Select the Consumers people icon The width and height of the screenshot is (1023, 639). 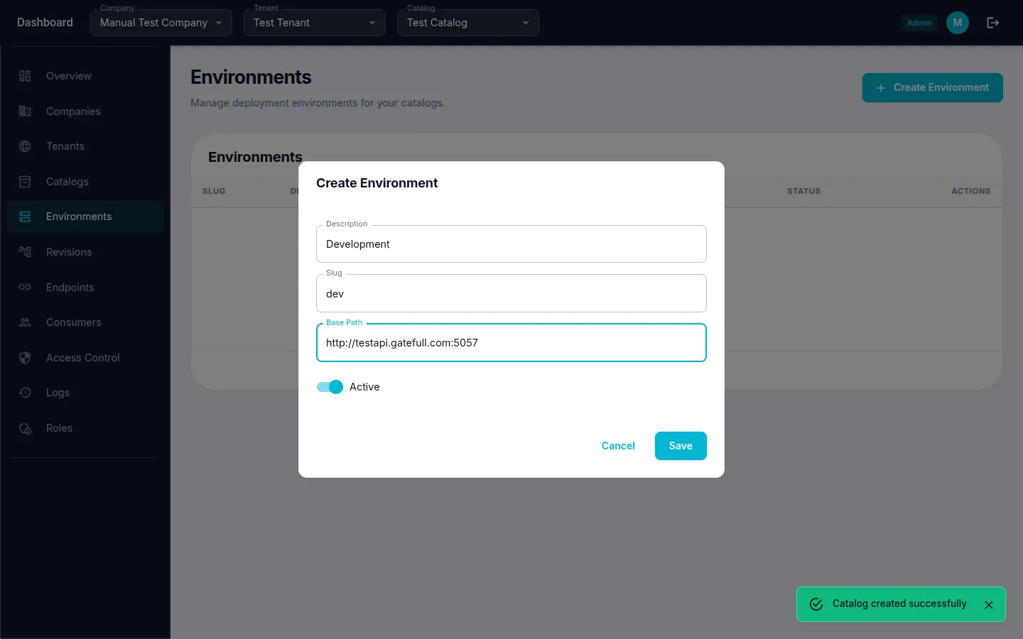point(25,322)
